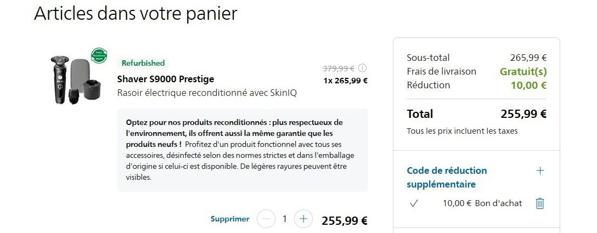The width and height of the screenshot is (597, 233).
Task: Click the green Refurbished label
Action: point(143,63)
